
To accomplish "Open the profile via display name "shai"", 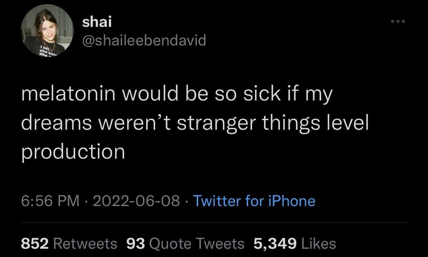I will click(x=97, y=22).
